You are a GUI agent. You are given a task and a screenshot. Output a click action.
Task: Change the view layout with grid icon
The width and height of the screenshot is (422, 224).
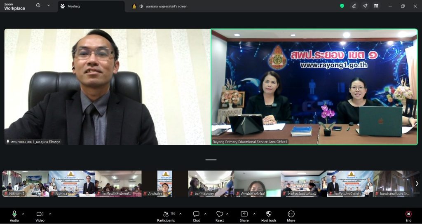coord(376,6)
